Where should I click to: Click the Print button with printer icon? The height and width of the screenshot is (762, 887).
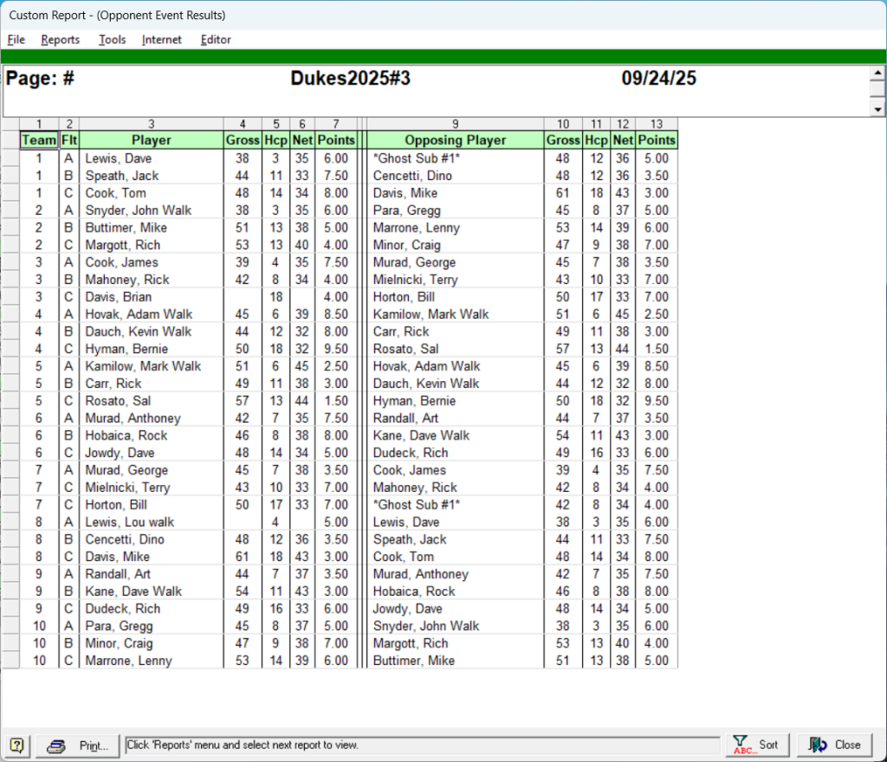click(x=78, y=745)
